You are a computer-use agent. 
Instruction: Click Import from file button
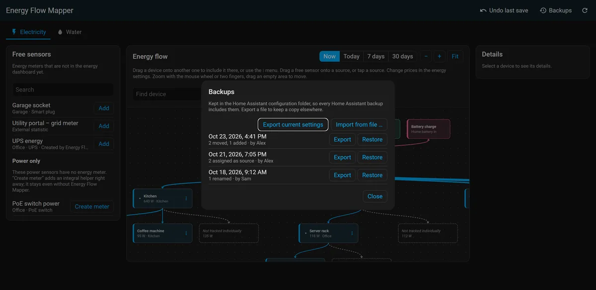[x=359, y=124]
